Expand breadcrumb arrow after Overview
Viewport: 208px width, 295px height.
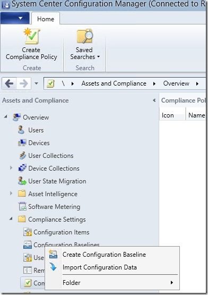coord(197,83)
